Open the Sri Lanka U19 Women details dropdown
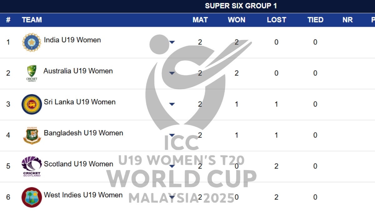Viewport: 375px width, 211px height. click(x=172, y=104)
